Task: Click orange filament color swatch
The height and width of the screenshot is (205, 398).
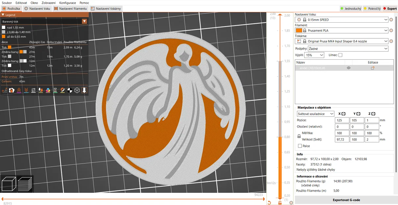Action: (x=299, y=31)
